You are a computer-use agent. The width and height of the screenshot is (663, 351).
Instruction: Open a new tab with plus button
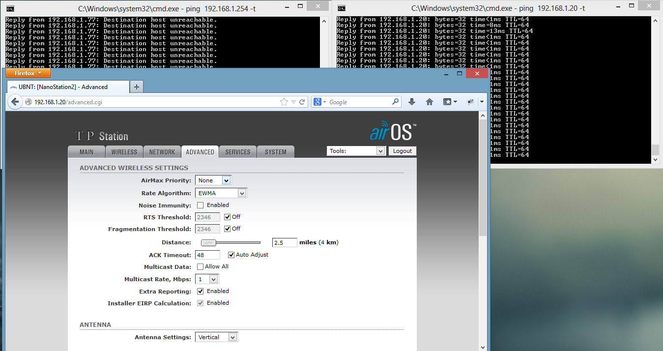coord(137,87)
